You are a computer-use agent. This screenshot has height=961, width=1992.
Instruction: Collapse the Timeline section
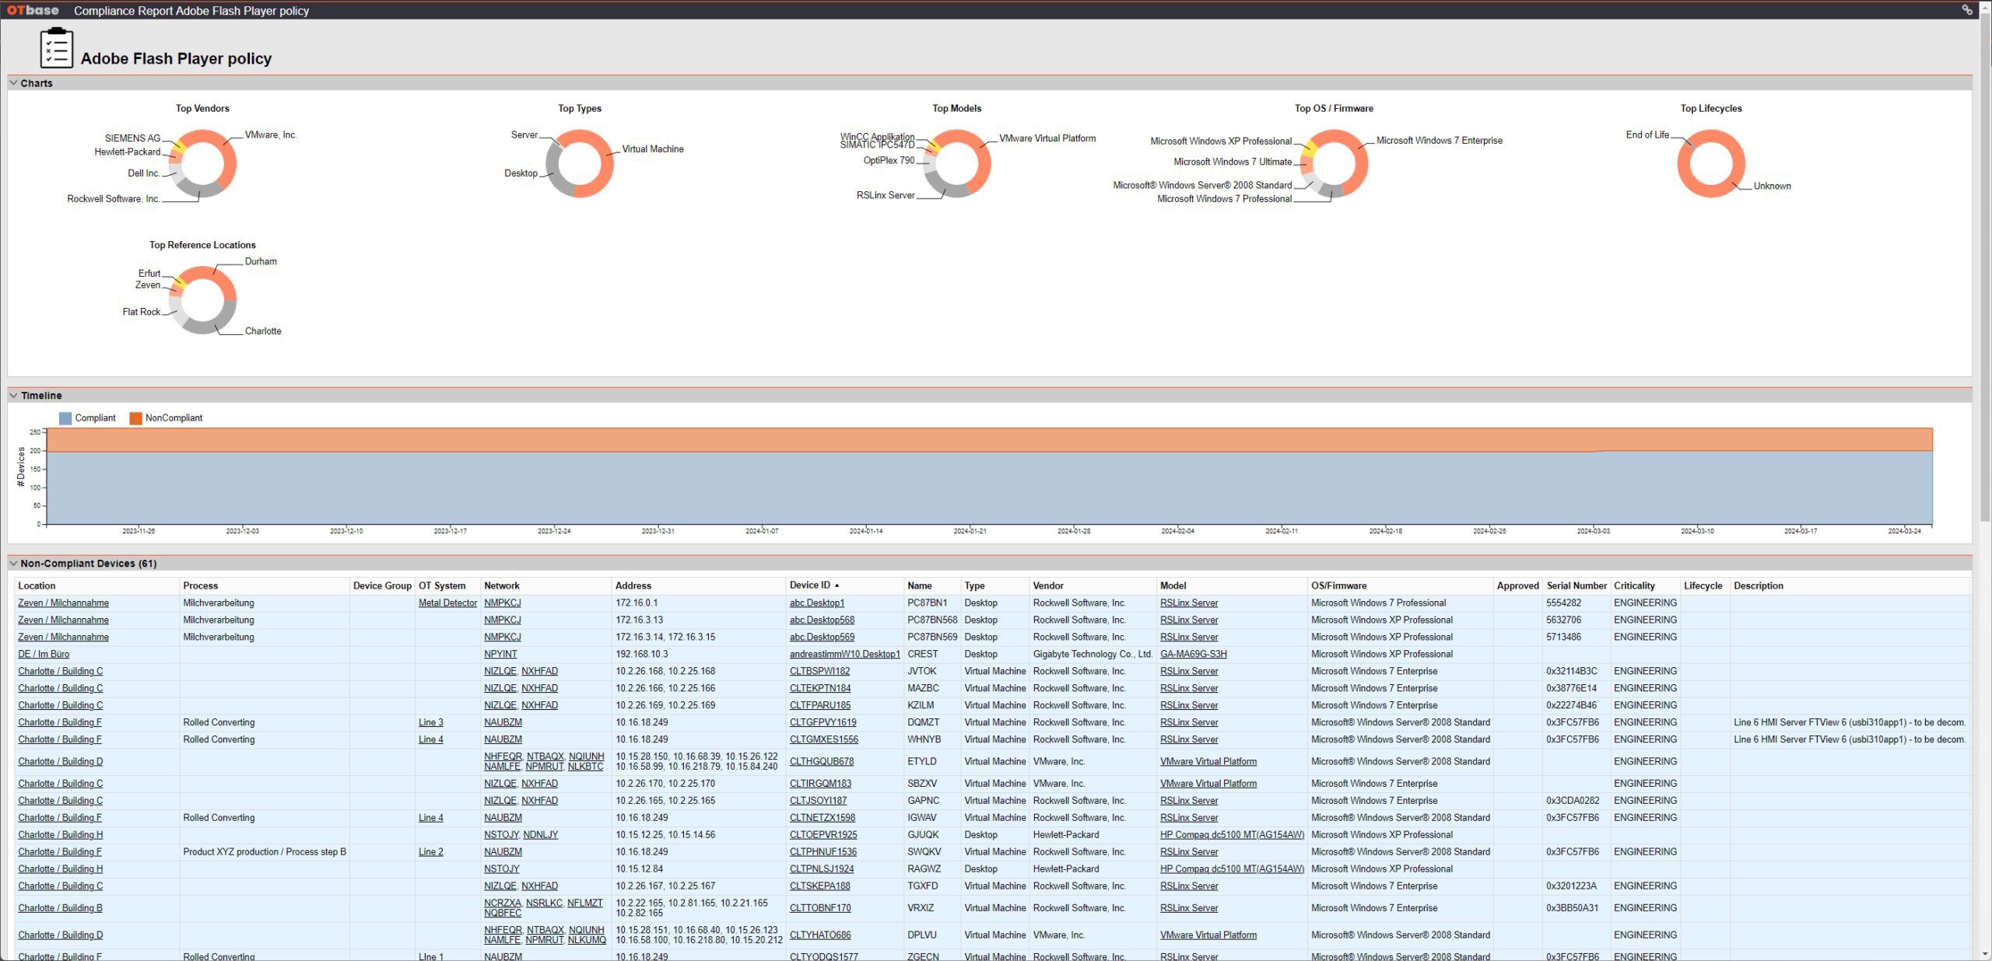click(13, 396)
